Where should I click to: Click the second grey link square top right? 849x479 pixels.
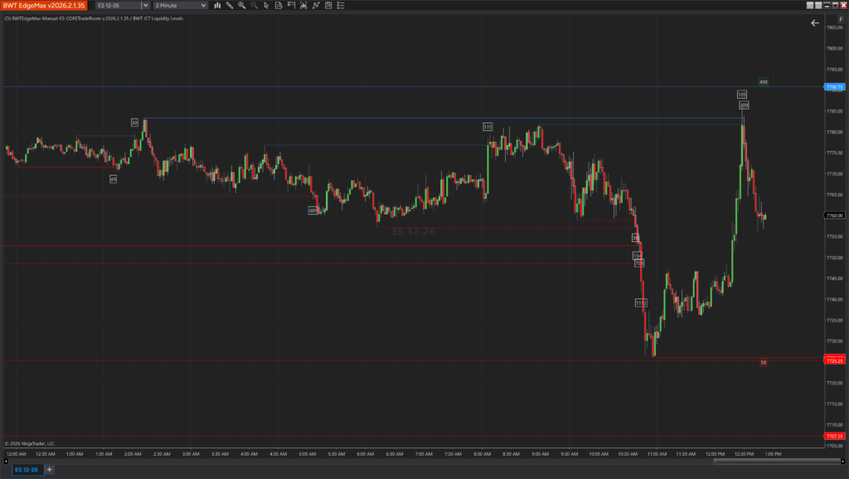(818, 6)
